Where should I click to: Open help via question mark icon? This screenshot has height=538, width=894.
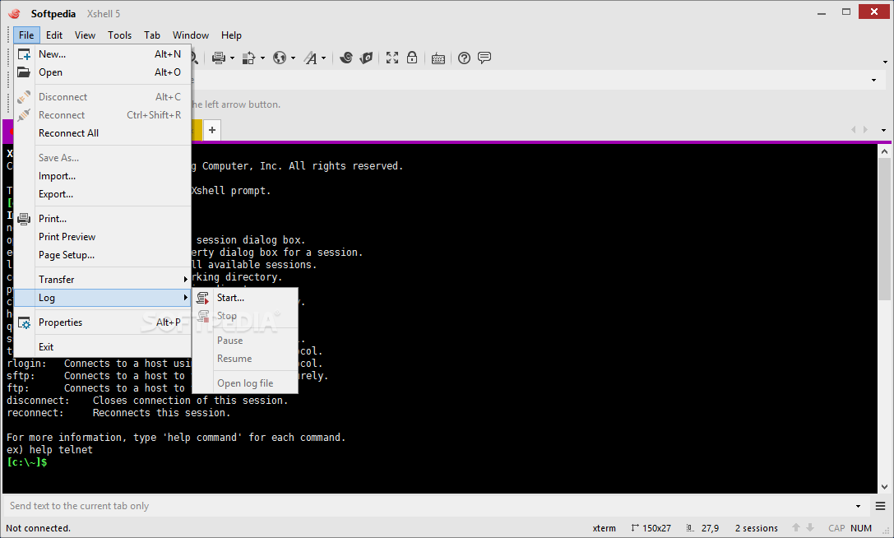(464, 58)
